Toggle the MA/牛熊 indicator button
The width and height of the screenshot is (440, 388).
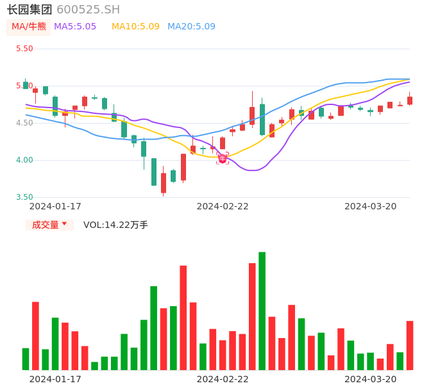tap(29, 27)
